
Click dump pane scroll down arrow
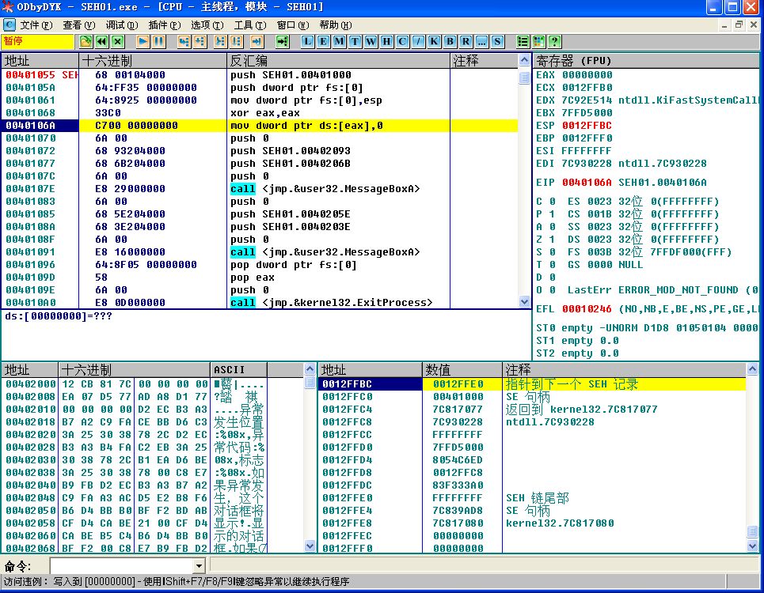(x=310, y=546)
